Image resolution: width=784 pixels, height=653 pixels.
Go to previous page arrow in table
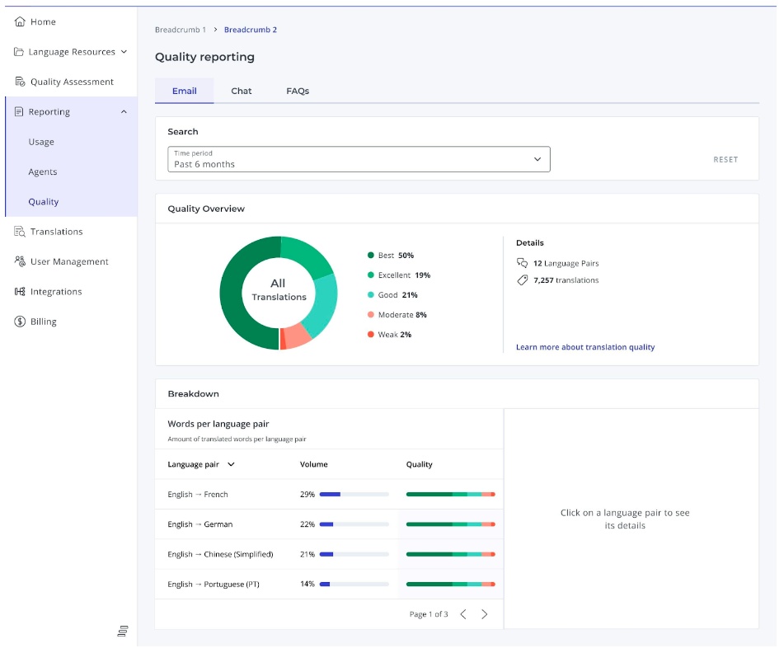(463, 614)
